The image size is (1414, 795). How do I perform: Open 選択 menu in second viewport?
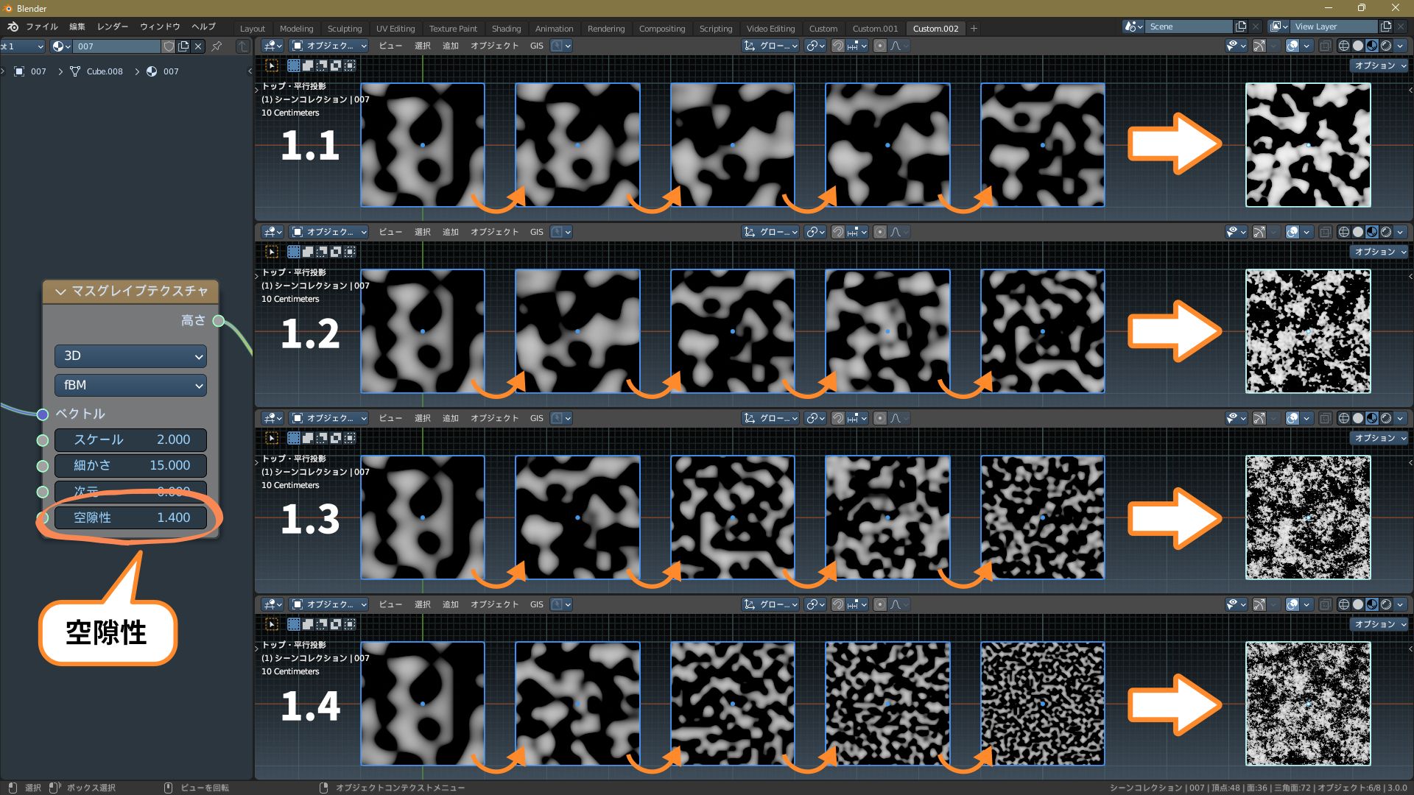[x=423, y=232]
